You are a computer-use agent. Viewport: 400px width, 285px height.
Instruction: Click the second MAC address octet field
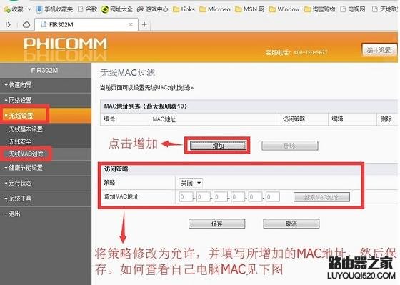click(204, 197)
